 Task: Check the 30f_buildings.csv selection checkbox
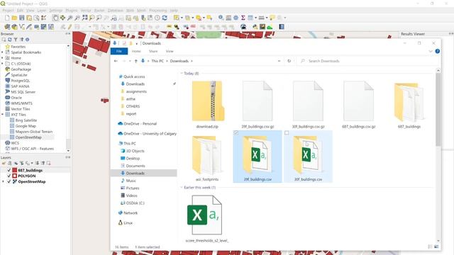pyautogui.click(x=287, y=133)
